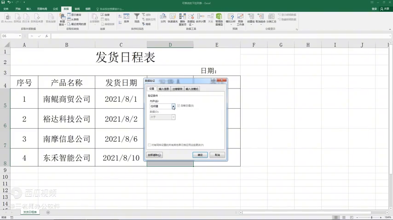Switch to page layout view icon in status bar
Screen dimensions: 393x220
344,218
